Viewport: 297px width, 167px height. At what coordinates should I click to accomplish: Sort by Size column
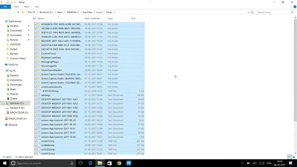tap(133, 19)
